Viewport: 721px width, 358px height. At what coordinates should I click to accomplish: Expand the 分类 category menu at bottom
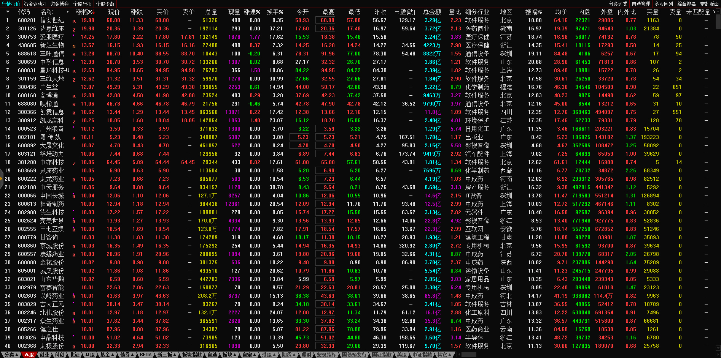click(x=11, y=355)
